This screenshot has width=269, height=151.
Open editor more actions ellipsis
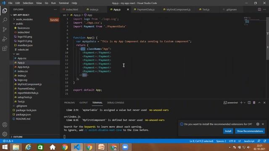tap(264, 9)
